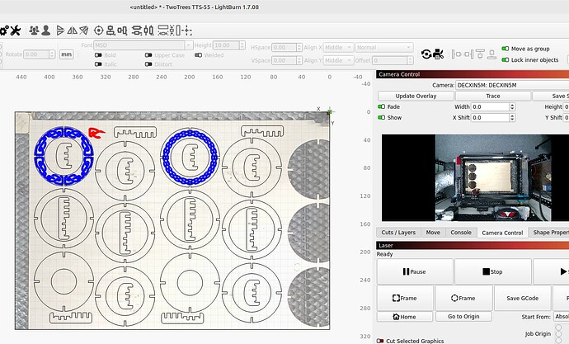
Task: Click the Move to left dock icon
Action: (x=456, y=54)
